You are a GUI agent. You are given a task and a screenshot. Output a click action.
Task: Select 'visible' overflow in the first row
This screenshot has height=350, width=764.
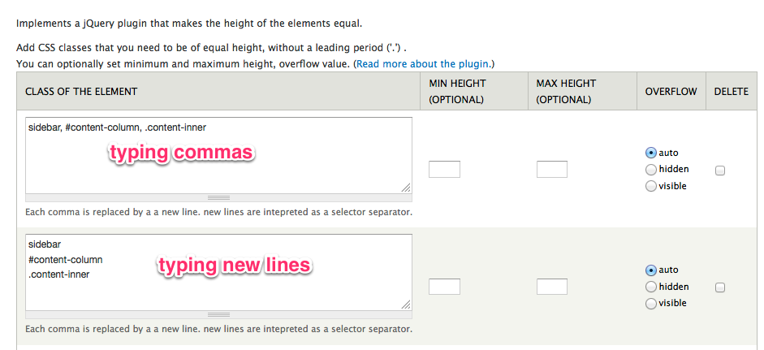tap(651, 186)
